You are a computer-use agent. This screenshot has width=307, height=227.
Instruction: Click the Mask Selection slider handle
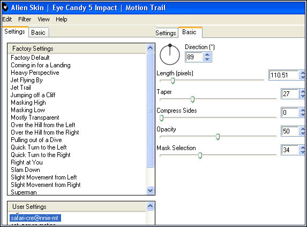[x=200, y=155]
